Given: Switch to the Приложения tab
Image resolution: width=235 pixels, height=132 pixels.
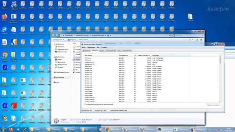Looking at the screenshot, I should coord(87,51).
